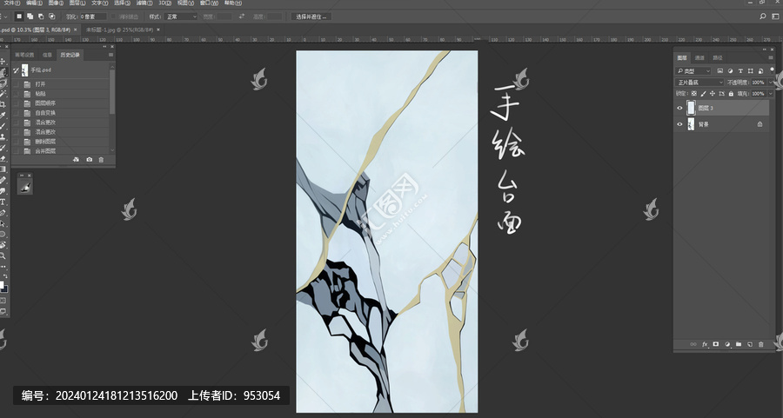Add layer mask icon in Layers panel
The height and width of the screenshot is (418, 783).
(716, 344)
